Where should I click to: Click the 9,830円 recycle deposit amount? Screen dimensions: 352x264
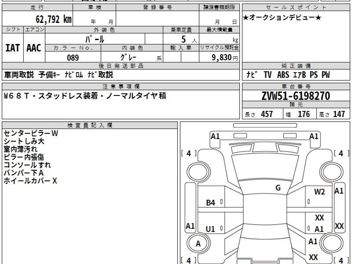225,58
